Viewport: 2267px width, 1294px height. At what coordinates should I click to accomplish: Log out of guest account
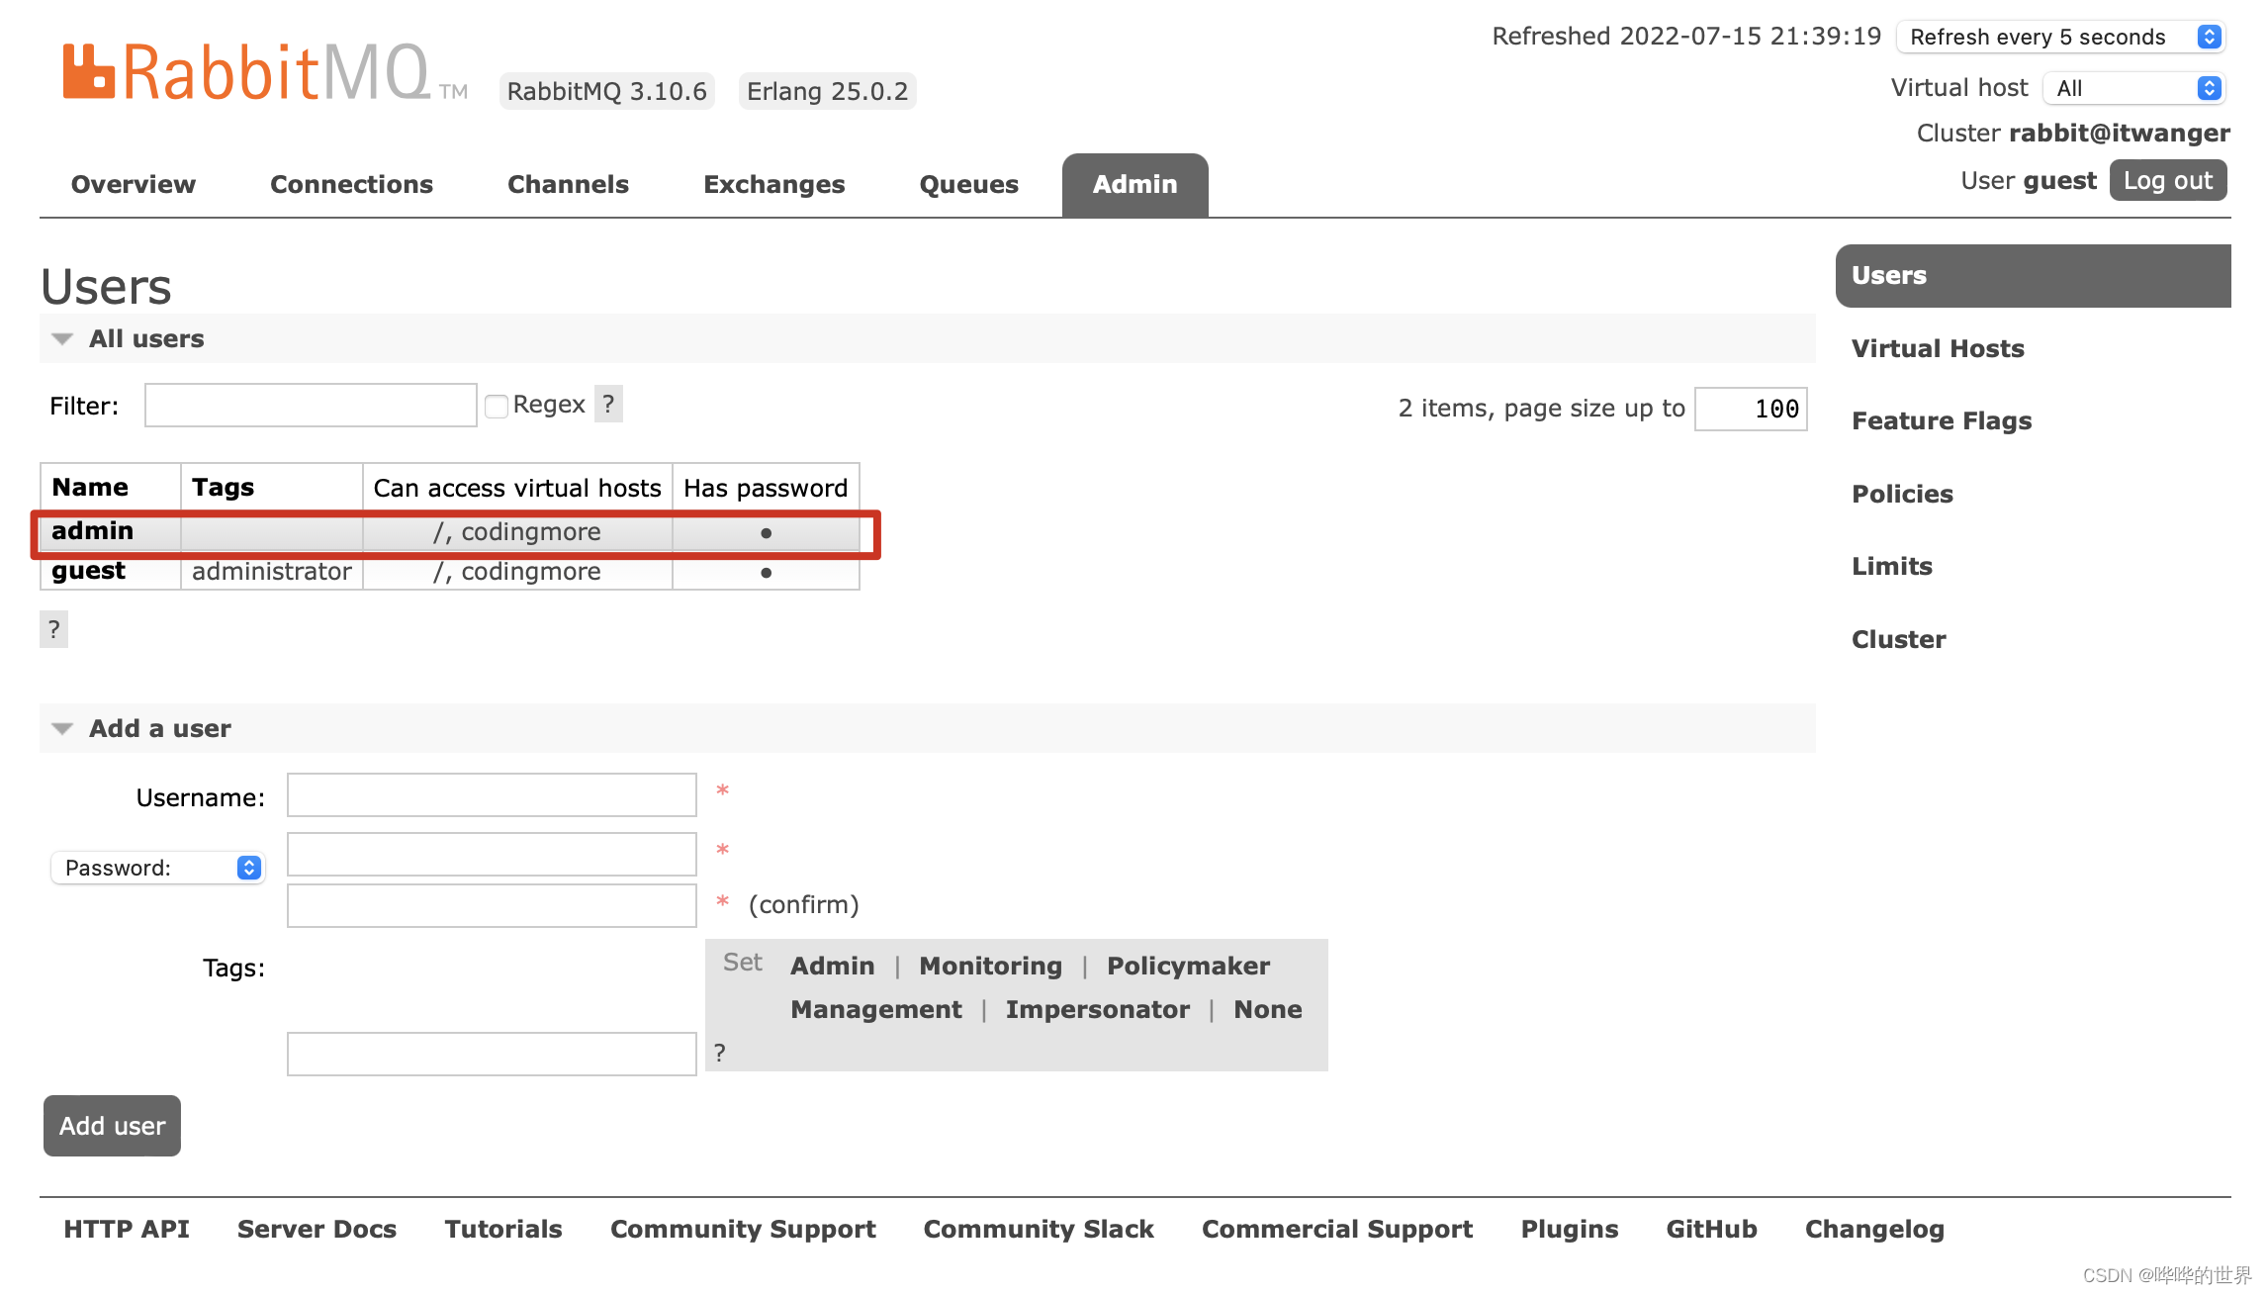(2167, 181)
